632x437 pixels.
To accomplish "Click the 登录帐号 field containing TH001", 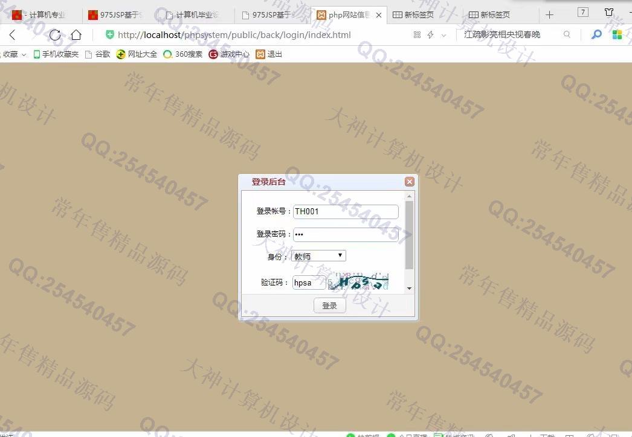I will pos(346,211).
